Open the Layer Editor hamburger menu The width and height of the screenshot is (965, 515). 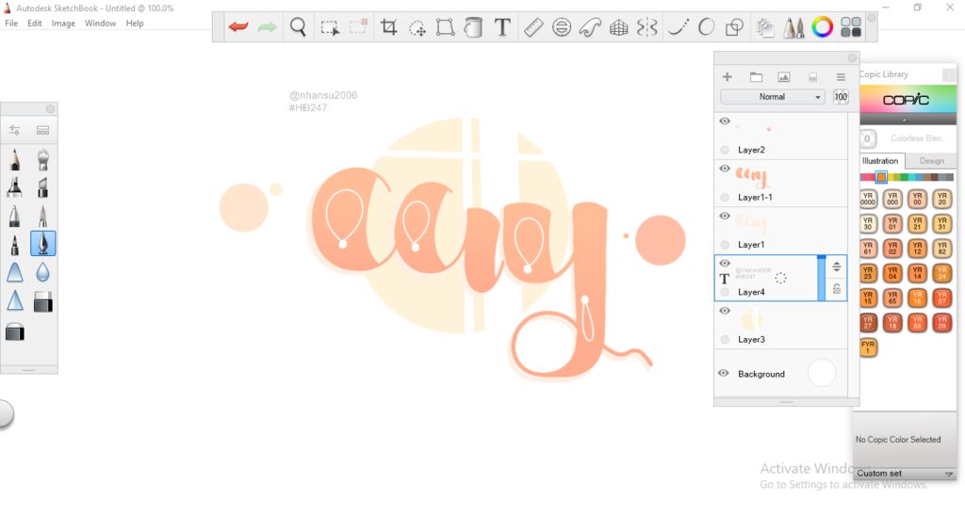point(841,77)
